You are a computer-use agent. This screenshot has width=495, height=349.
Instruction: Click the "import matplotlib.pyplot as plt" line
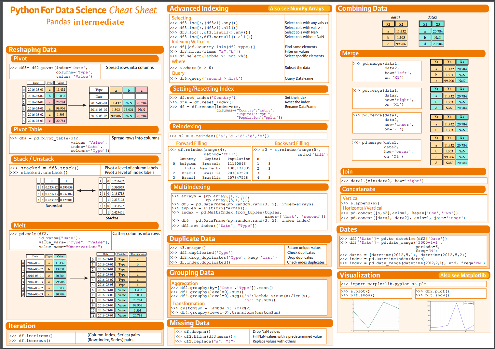[x=384, y=284]
